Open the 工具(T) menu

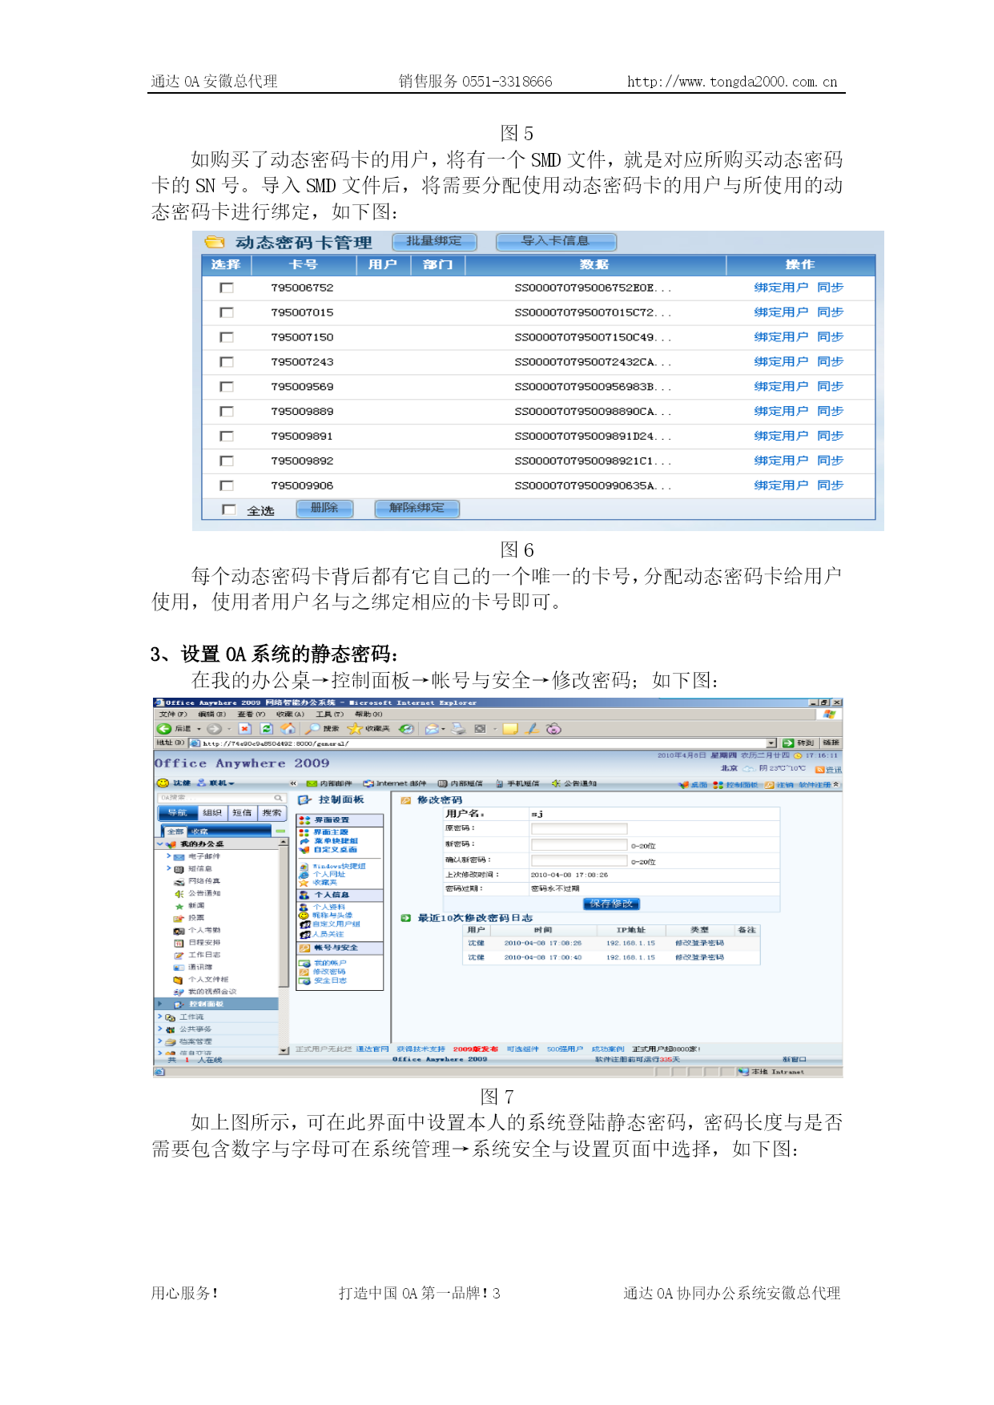[x=329, y=715]
